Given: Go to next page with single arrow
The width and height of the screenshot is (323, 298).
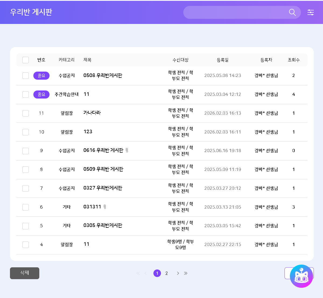Looking at the screenshot, I should [178, 273].
